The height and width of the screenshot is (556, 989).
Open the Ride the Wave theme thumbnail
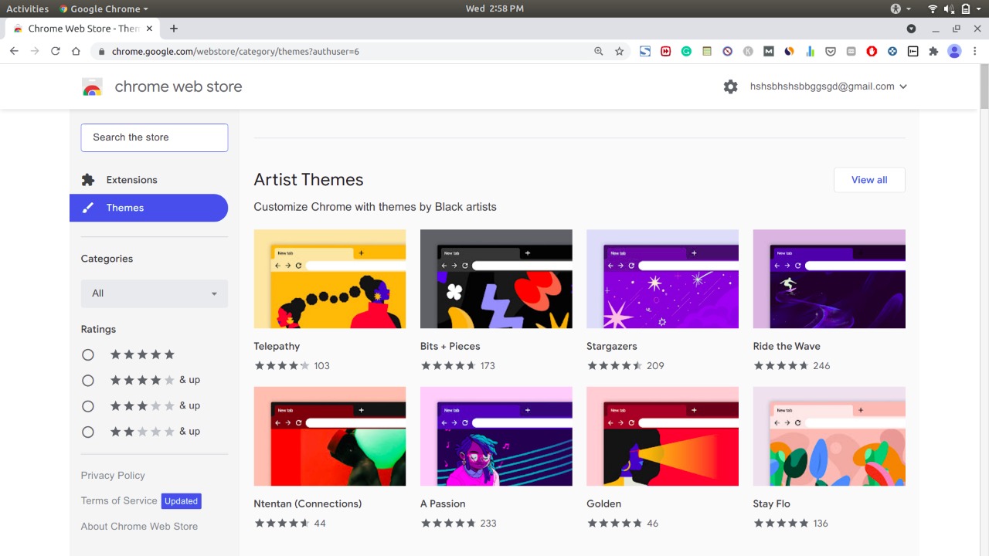829,279
